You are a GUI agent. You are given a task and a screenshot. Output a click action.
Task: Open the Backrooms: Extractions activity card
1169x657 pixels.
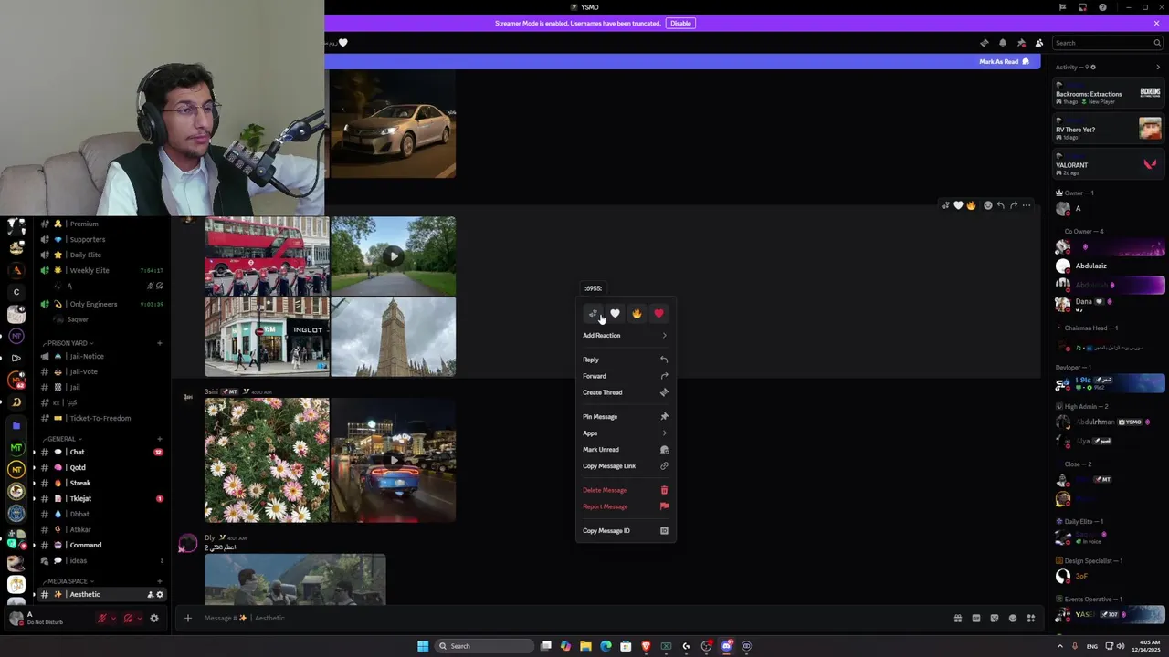pos(1108,93)
